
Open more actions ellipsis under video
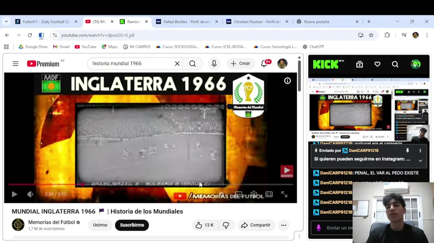[x=283, y=225]
